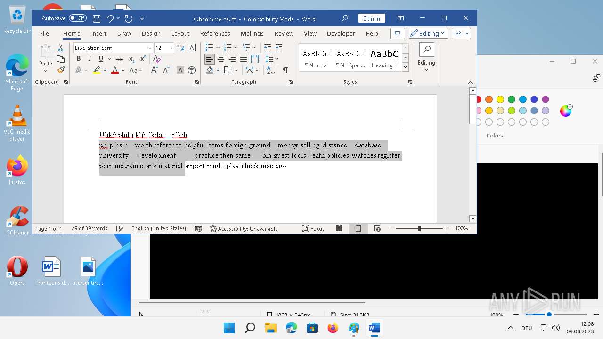Toggle Align Right
The width and height of the screenshot is (603, 339).
click(x=232, y=59)
